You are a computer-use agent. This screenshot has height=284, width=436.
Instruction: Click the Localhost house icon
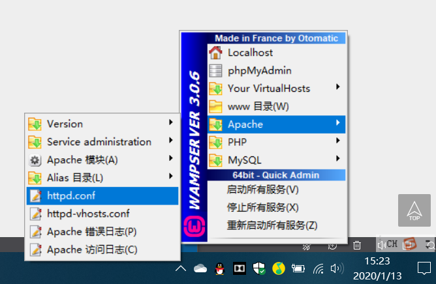click(x=215, y=53)
